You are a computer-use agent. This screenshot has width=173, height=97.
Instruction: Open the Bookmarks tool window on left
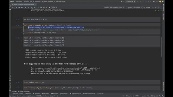click(10, 87)
